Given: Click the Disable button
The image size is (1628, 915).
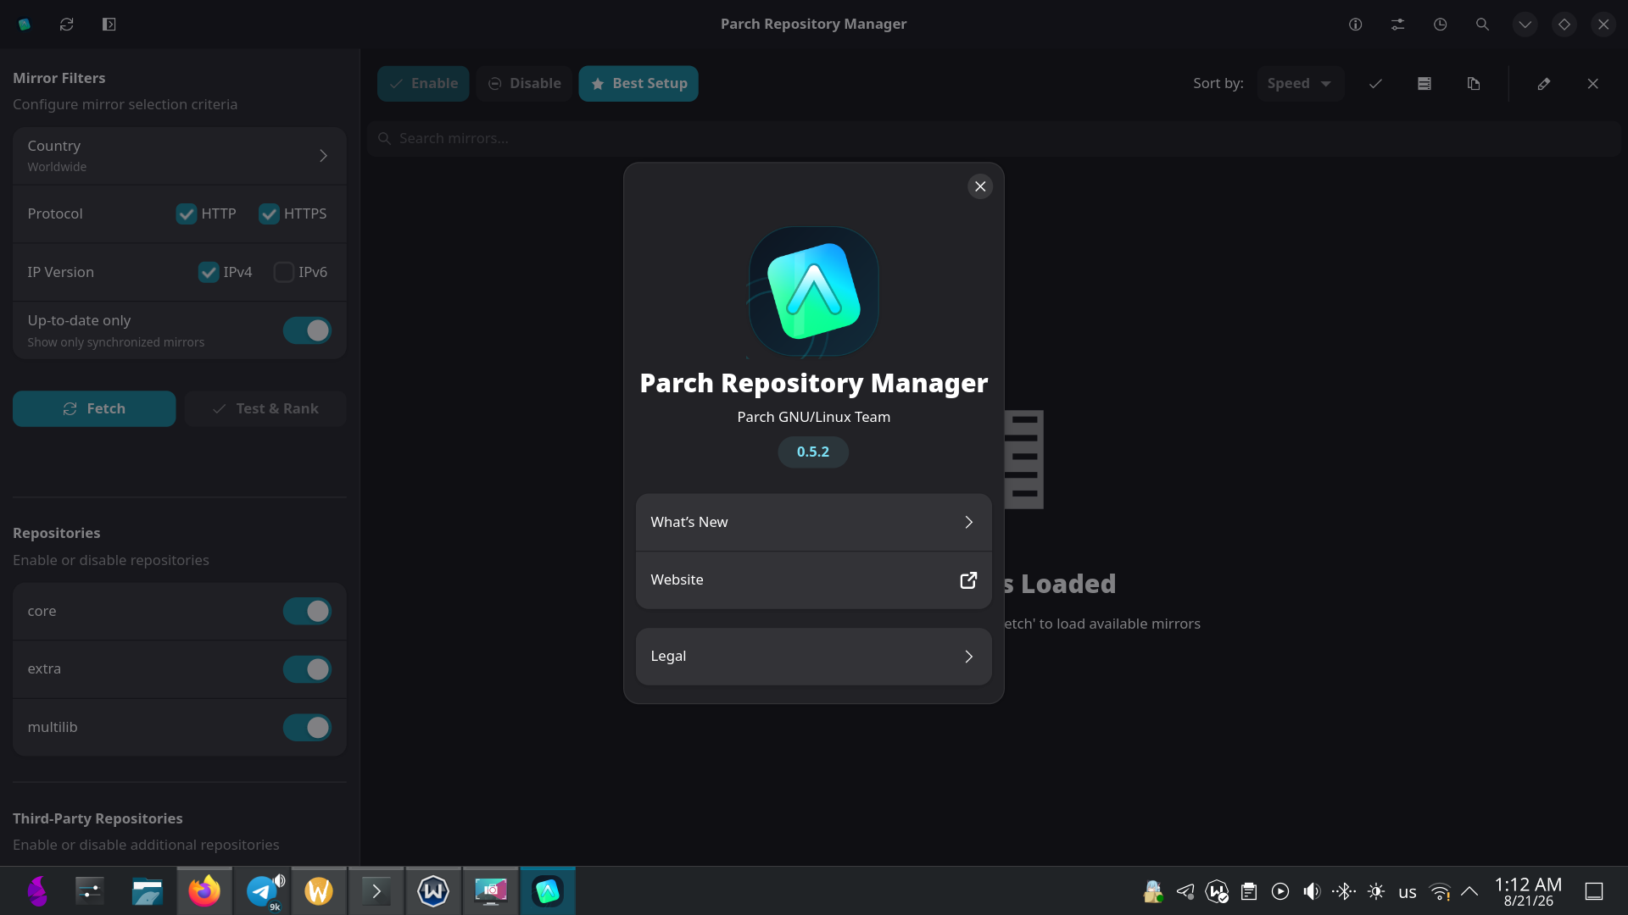Looking at the screenshot, I should (x=524, y=84).
